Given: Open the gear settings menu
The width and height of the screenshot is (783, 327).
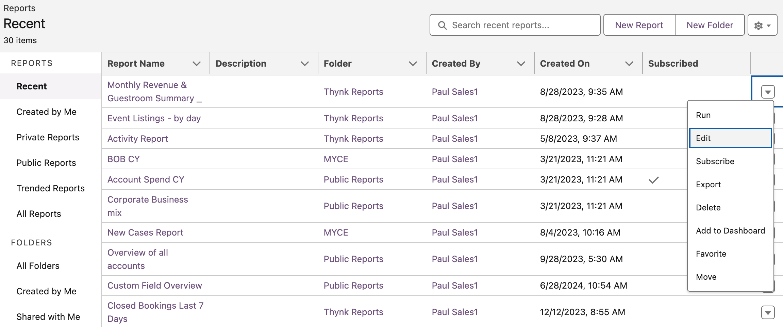Looking at the screenshot, I should (x=762, y=25).
